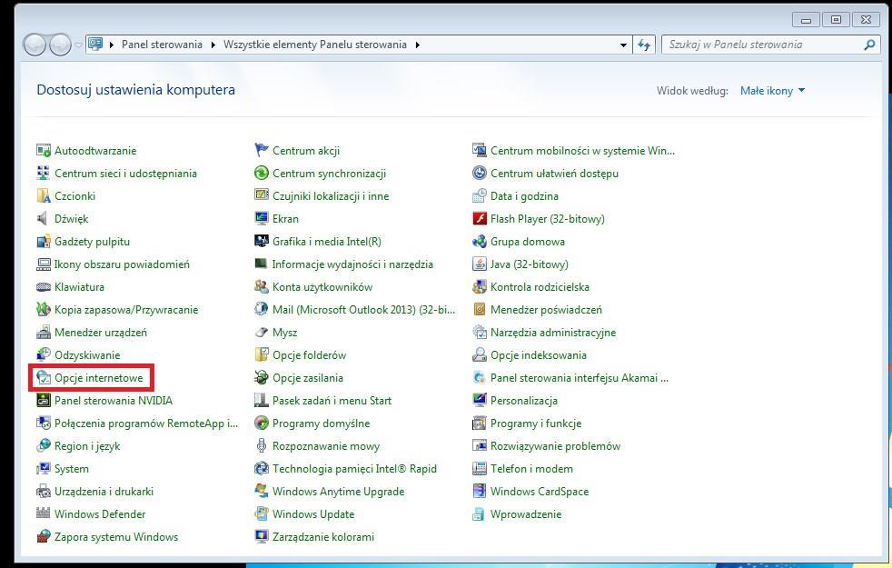
Task: Click the refresh button next to address bar
Action: [x=644, y=45]
